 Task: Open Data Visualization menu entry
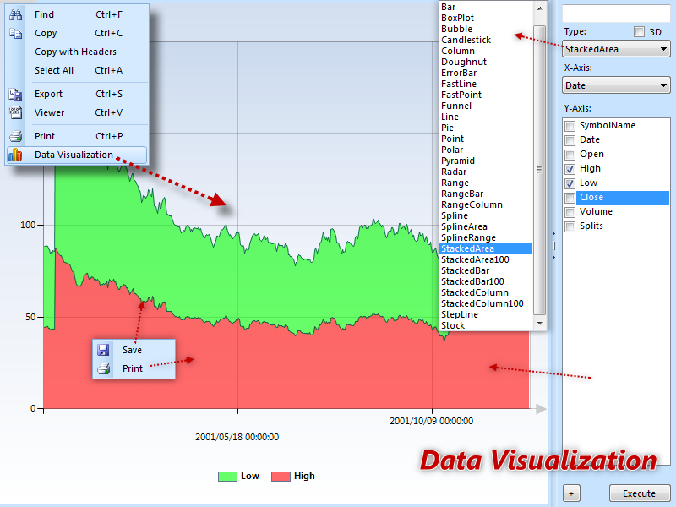click(x=77, y=155)
